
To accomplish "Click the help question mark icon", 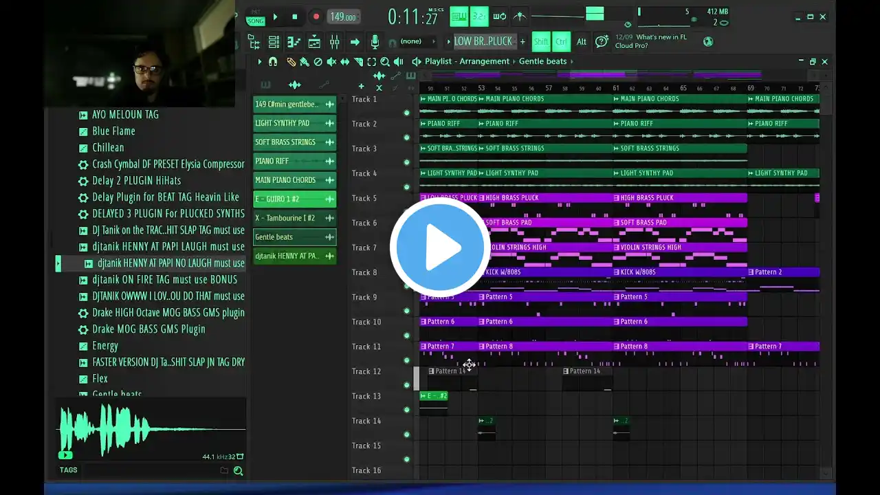I will (602, 42).
